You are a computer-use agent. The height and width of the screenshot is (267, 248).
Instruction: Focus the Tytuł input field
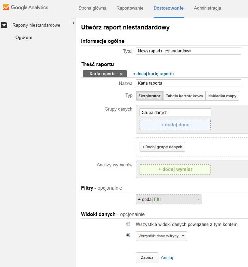(x=188, y=51)
